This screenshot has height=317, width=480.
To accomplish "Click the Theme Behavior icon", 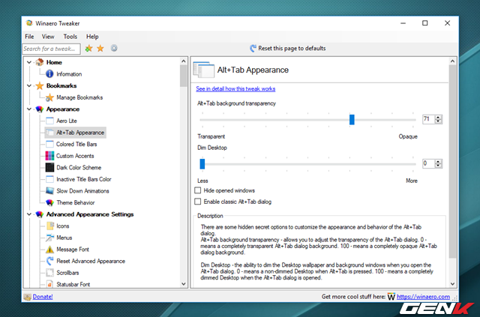I will pyautogui.click(x=49, y=202).
